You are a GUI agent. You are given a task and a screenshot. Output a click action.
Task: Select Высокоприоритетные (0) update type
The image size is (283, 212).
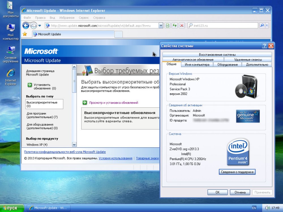(x=44, y=104)
